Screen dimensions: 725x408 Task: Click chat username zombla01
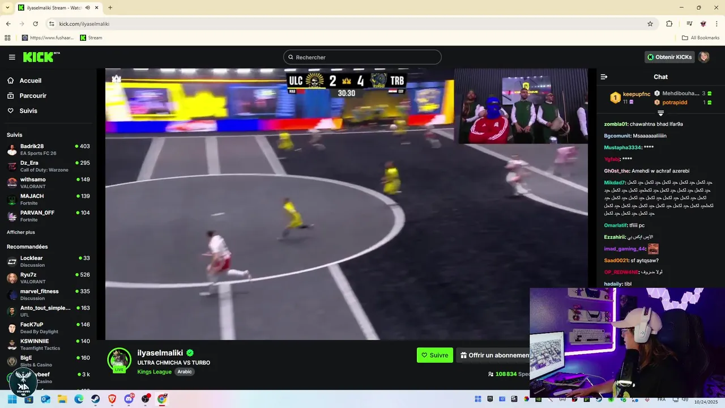(616, 124)
